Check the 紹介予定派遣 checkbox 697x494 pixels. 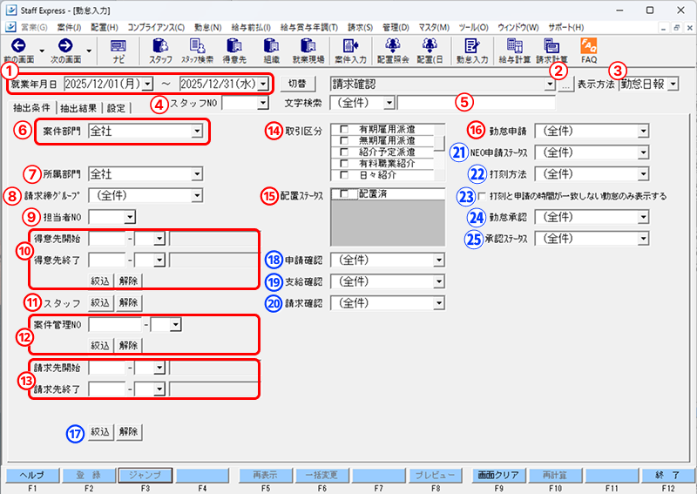[x=343, y=152]
